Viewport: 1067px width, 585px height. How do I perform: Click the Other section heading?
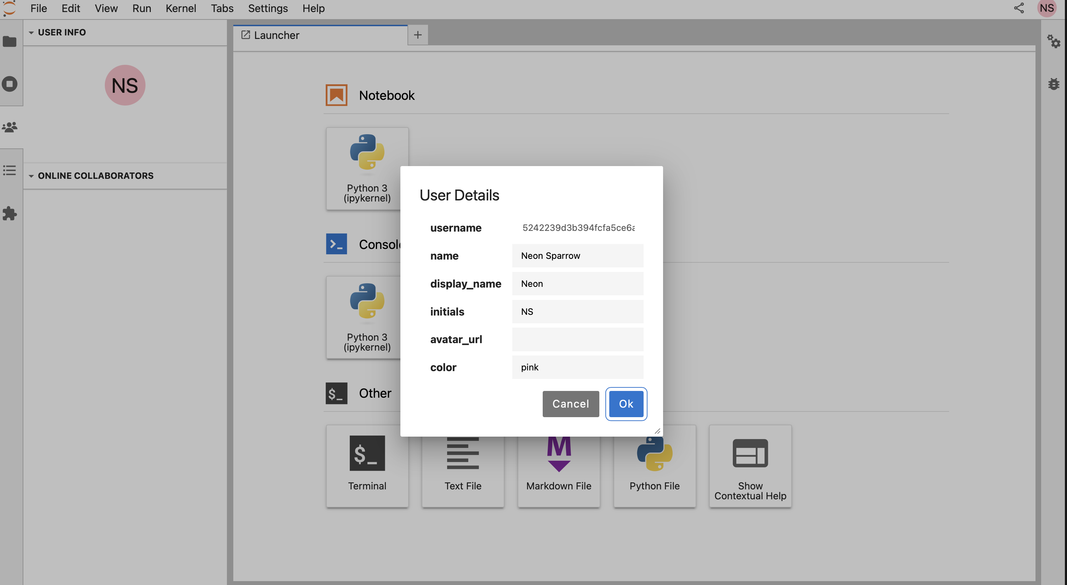375,393
